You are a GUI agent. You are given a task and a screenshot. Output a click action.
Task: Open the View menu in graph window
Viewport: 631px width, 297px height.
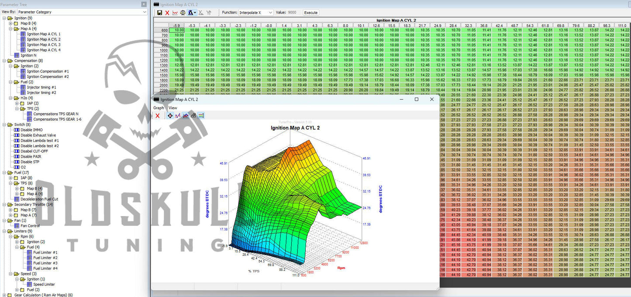[x=173, y=108]
